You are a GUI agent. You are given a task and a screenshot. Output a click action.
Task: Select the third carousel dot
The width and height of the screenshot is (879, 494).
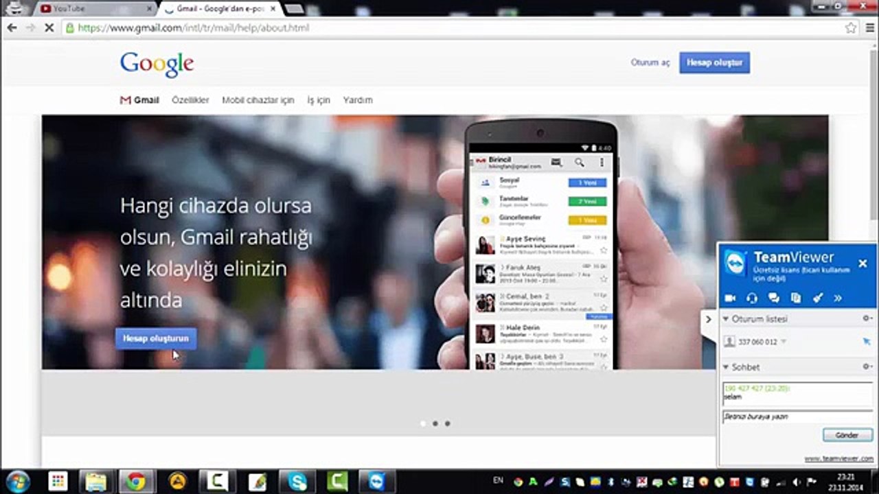(x=447, y=423)
